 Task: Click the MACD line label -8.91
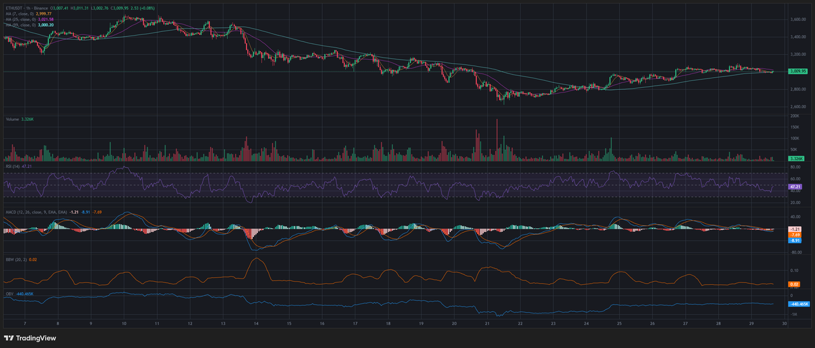(795, 240)
